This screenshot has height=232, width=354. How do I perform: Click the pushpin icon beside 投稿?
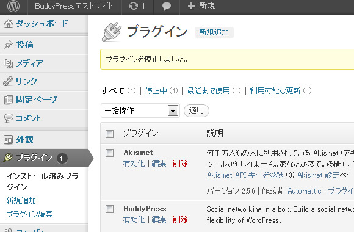click(x=9, y=45)
